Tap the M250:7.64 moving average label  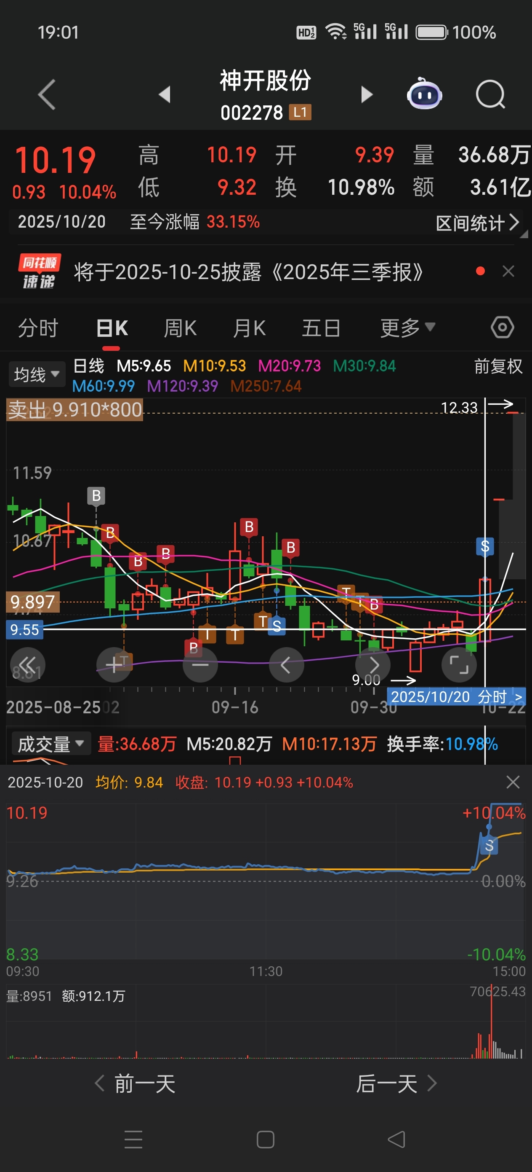(266, 386)
